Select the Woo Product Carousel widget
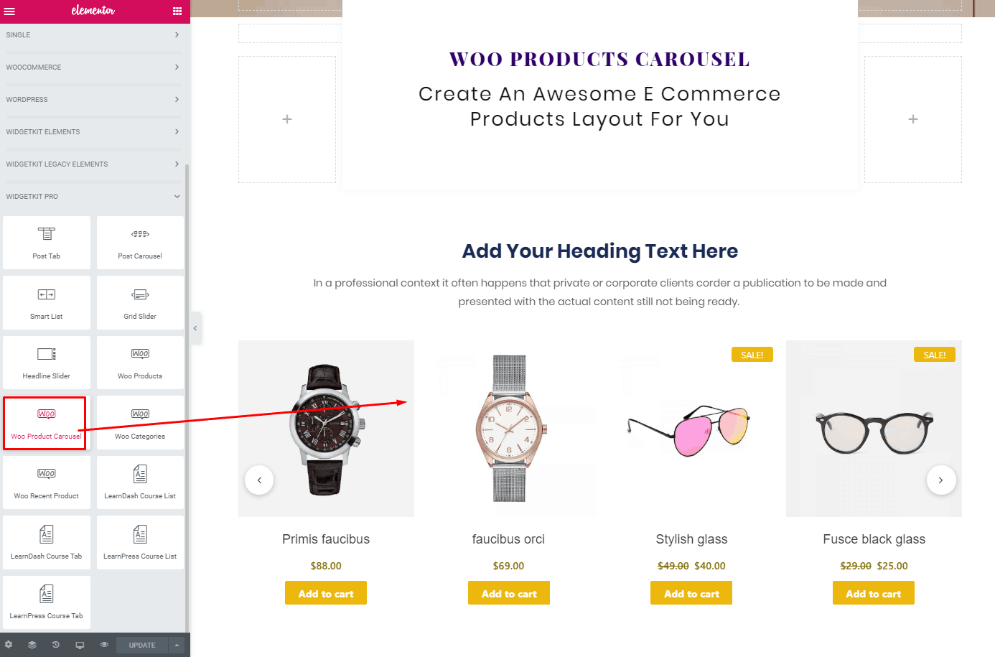995x657 pixels. [x=45, y=422]
